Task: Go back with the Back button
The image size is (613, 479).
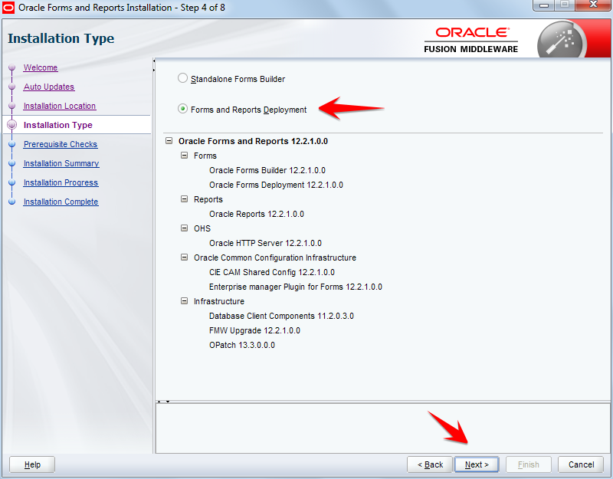Action: 430,464
